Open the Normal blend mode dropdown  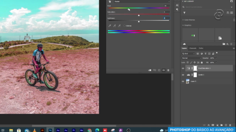pyautogui.click(x=191, y=58)
